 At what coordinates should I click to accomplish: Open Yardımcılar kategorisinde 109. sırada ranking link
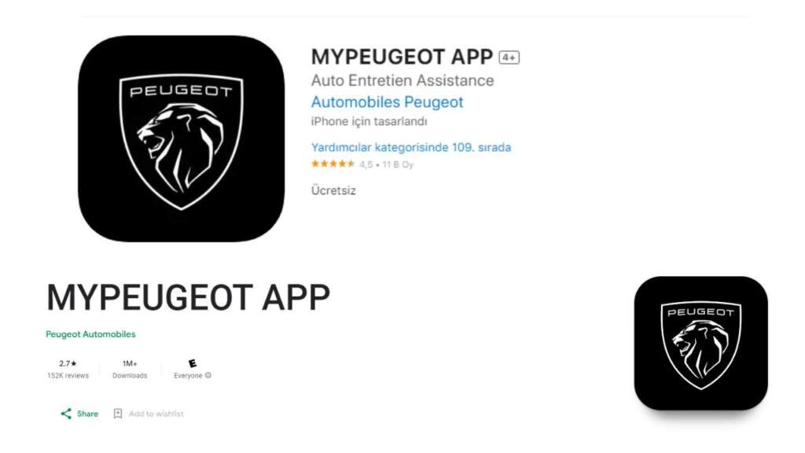click(411, 147)
